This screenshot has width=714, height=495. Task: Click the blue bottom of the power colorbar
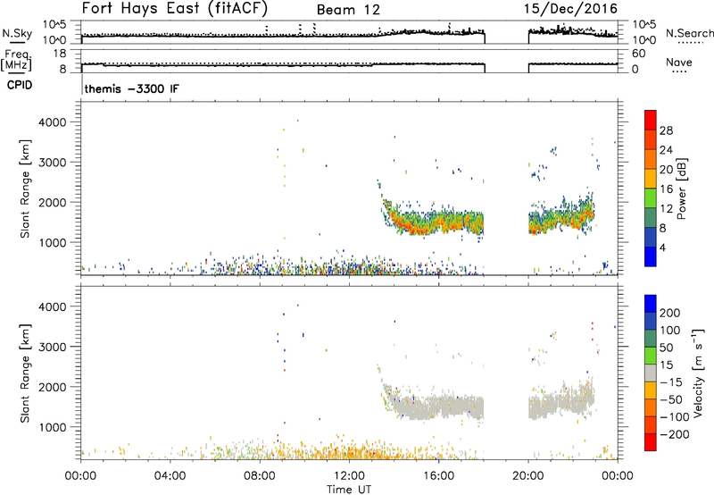coord(651,256)
